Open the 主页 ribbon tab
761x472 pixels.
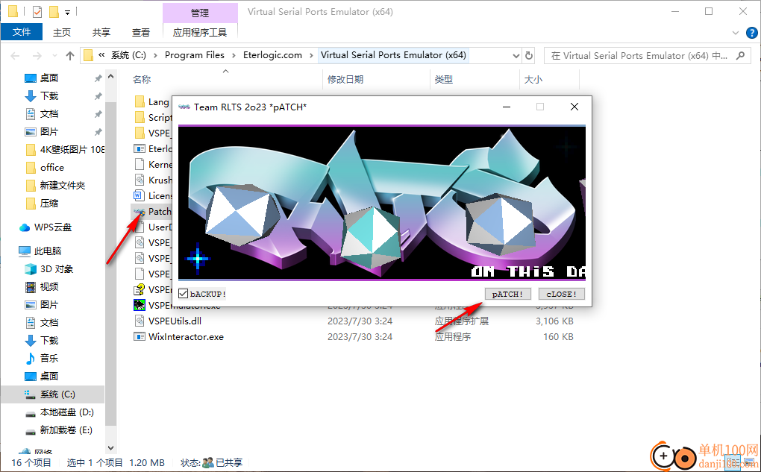(x=62, y=33)
